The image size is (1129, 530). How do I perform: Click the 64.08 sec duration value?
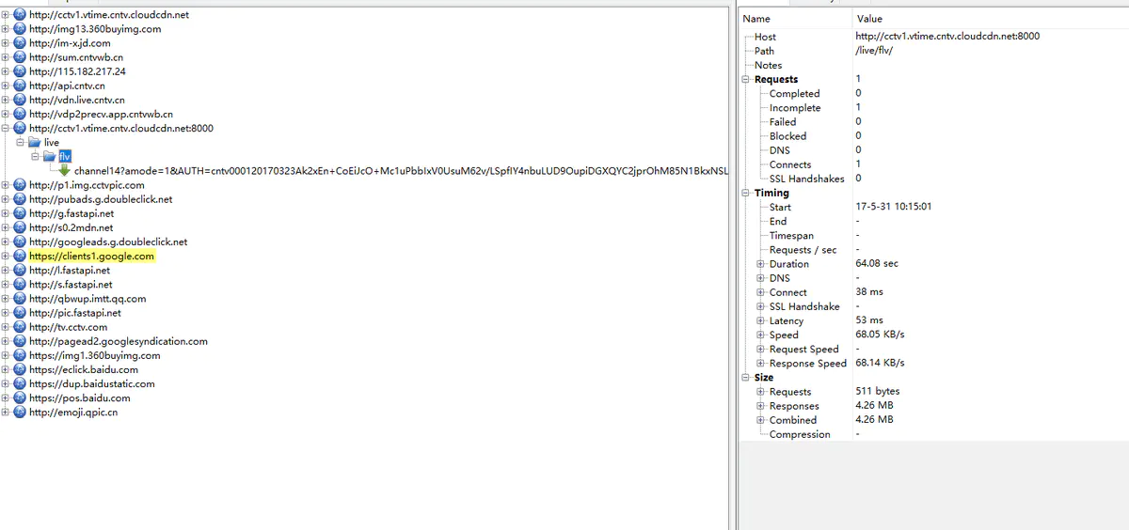coord(876,264)
